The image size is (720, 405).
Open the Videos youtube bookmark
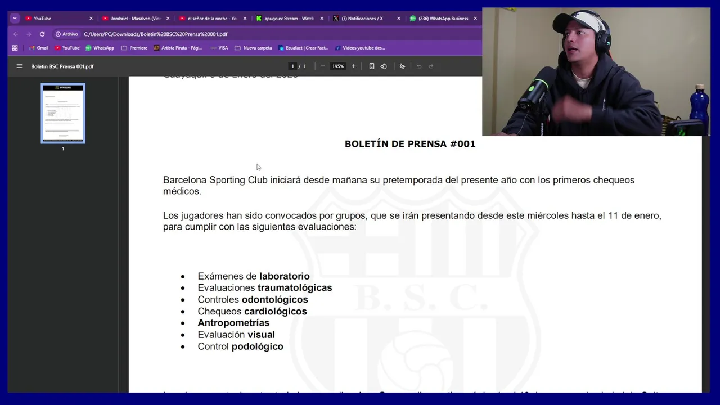click(360, 48)
